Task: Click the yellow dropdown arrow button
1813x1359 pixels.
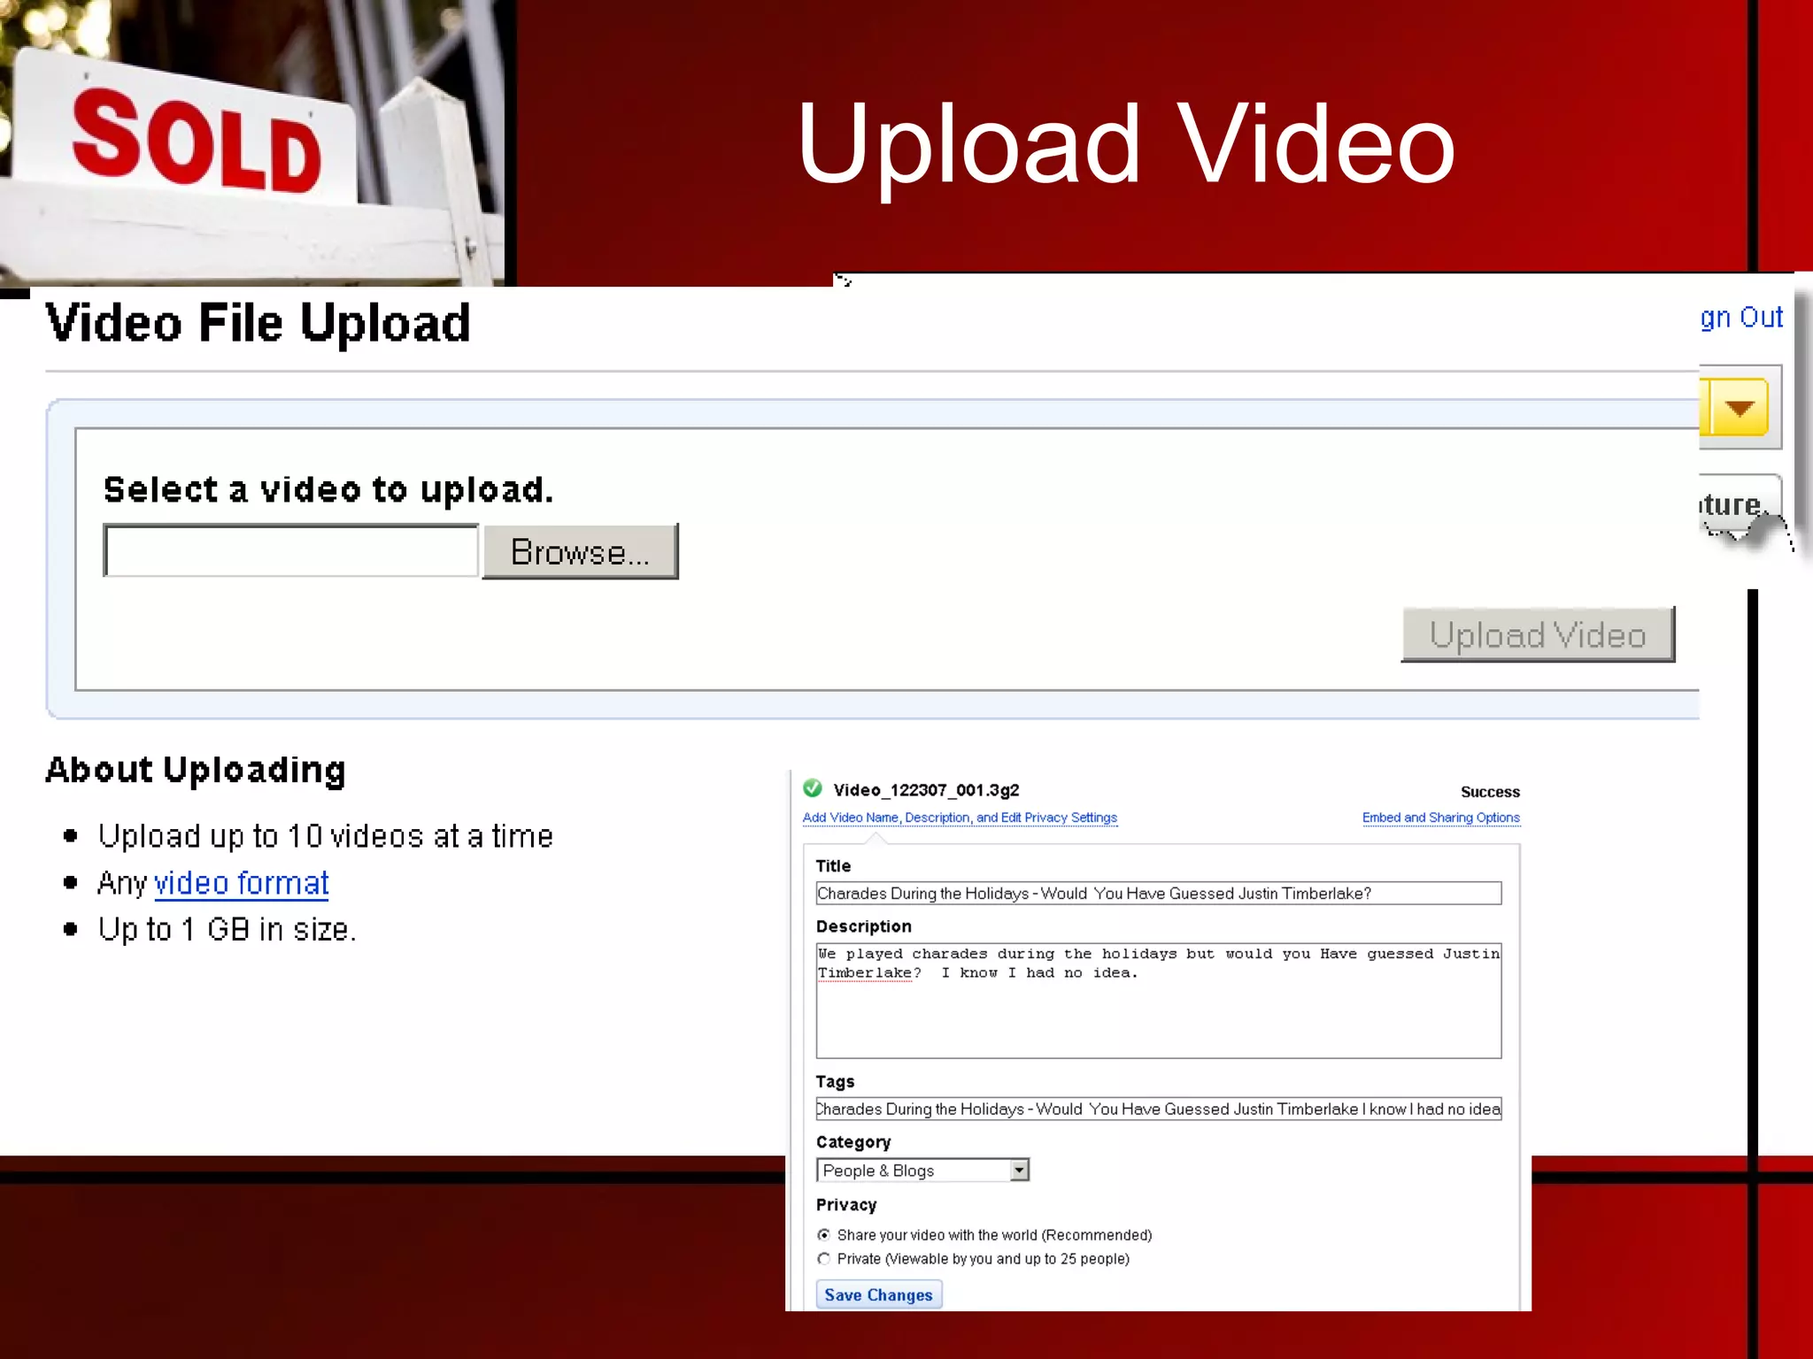Action: coord(1739,408)
